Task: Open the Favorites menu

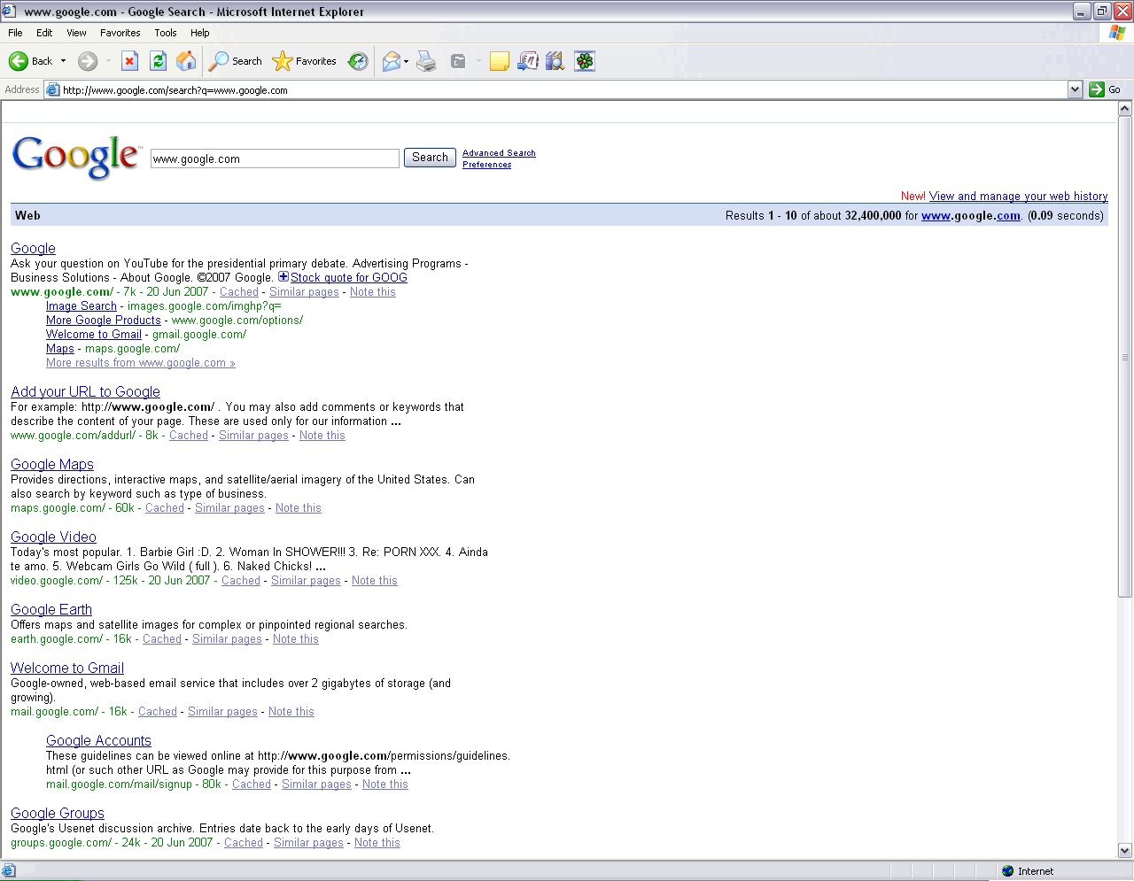Action: click(x=120, y=32)
